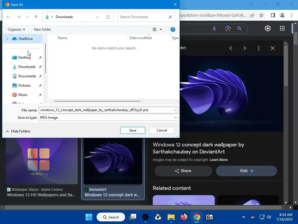Open Google apps grid
Viewport: 298px width, 224px height.
tap(282, 28)
